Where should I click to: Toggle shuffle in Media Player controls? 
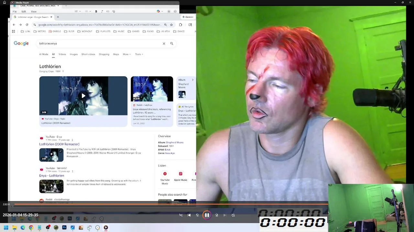tap(181, 215)
